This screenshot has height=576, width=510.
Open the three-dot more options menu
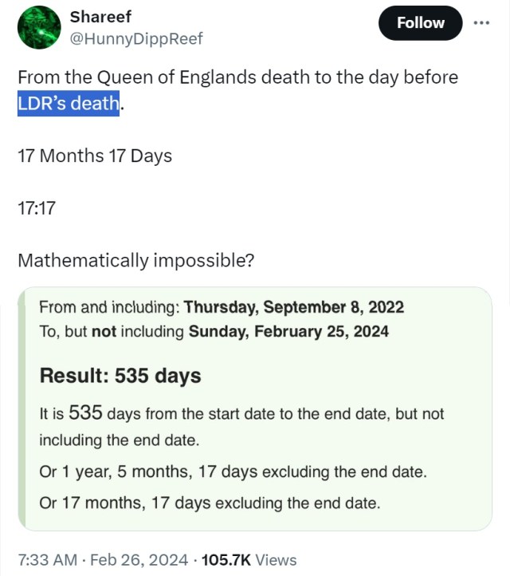point(481,23)
